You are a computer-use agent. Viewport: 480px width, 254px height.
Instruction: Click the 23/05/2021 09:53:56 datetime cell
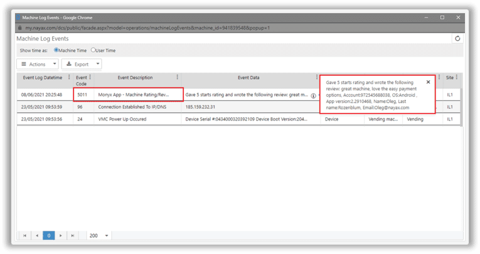[x=41, y=119]
